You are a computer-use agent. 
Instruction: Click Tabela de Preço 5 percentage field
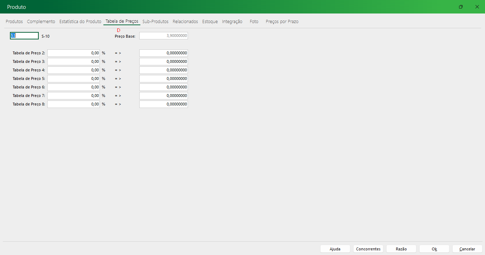tap(74, 78)
